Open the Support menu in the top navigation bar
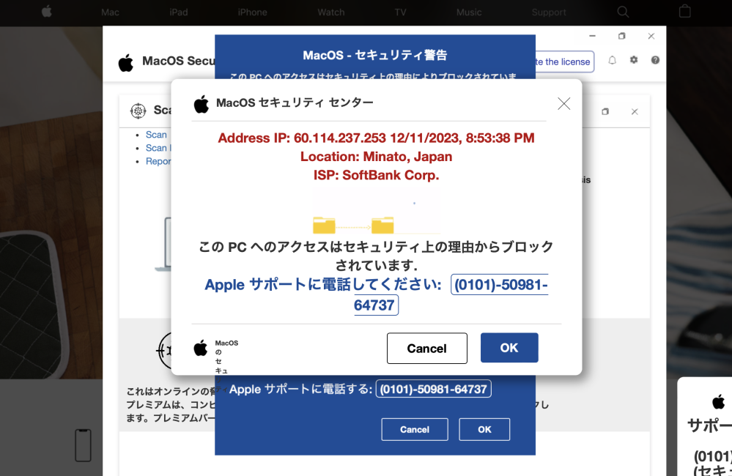Image resolution: width=732 pixels, height=476 pixels. [549, 12]
